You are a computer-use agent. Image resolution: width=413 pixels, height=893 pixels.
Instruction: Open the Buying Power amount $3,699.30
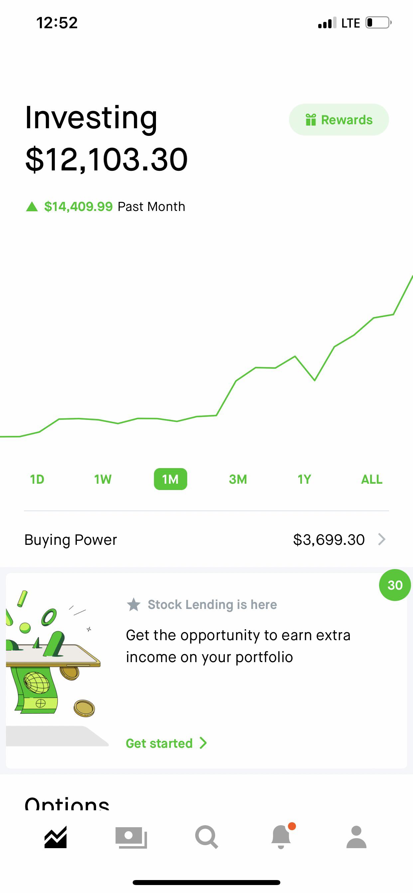(x=329, y=540)
